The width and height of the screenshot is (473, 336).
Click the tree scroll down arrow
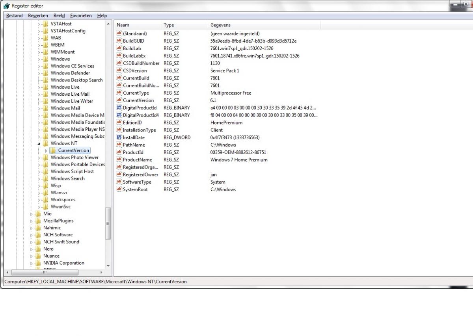(108, 266)
